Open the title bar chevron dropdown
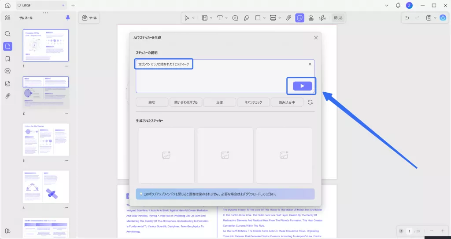 tap(387, 5)
